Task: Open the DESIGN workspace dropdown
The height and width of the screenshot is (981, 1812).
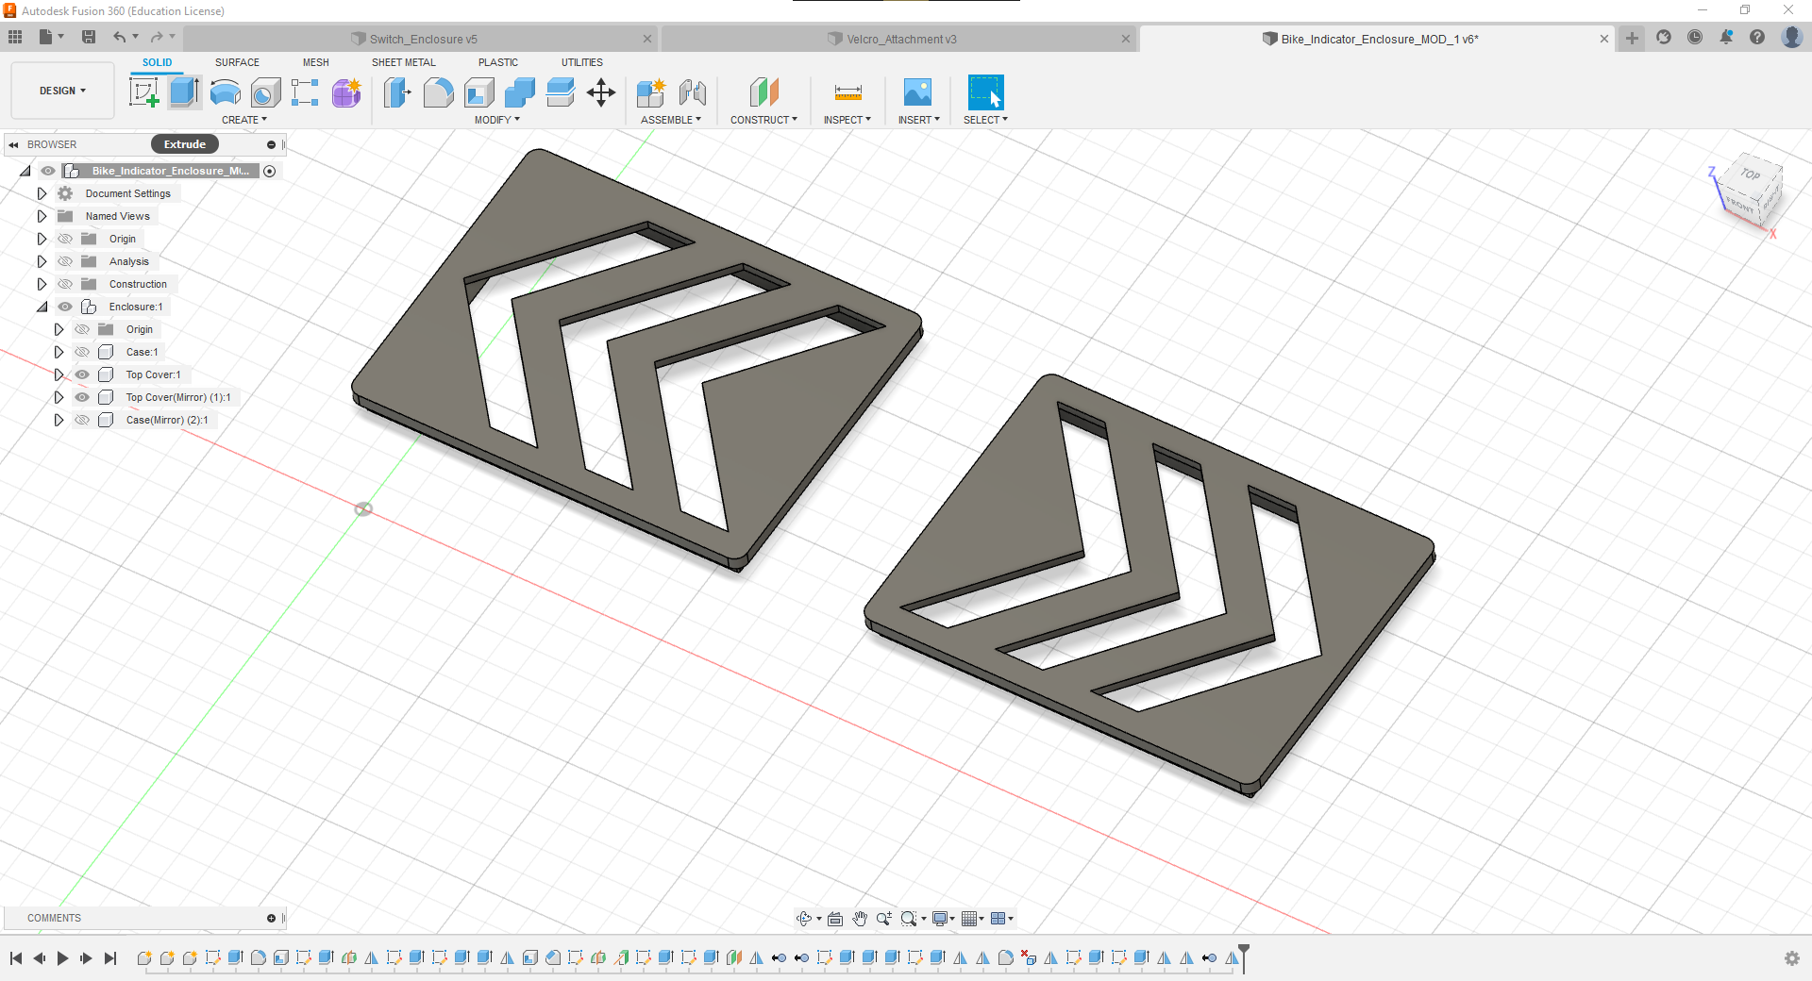Action: point(62,91)
